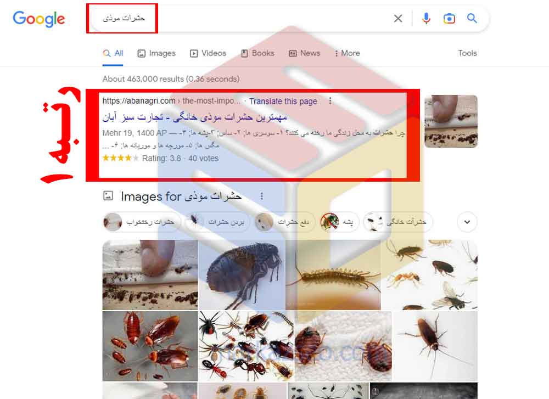Viewport: 549px width, 399px height.
Task: Start voice search with the microphone icon
Action: (x=426, y=18)
